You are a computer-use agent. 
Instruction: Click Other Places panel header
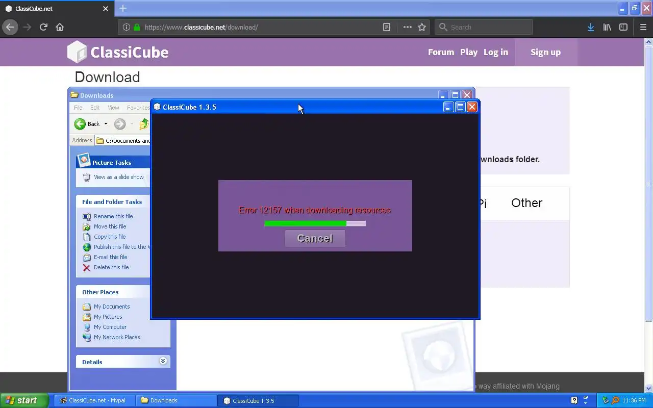(x=113, y=292)
